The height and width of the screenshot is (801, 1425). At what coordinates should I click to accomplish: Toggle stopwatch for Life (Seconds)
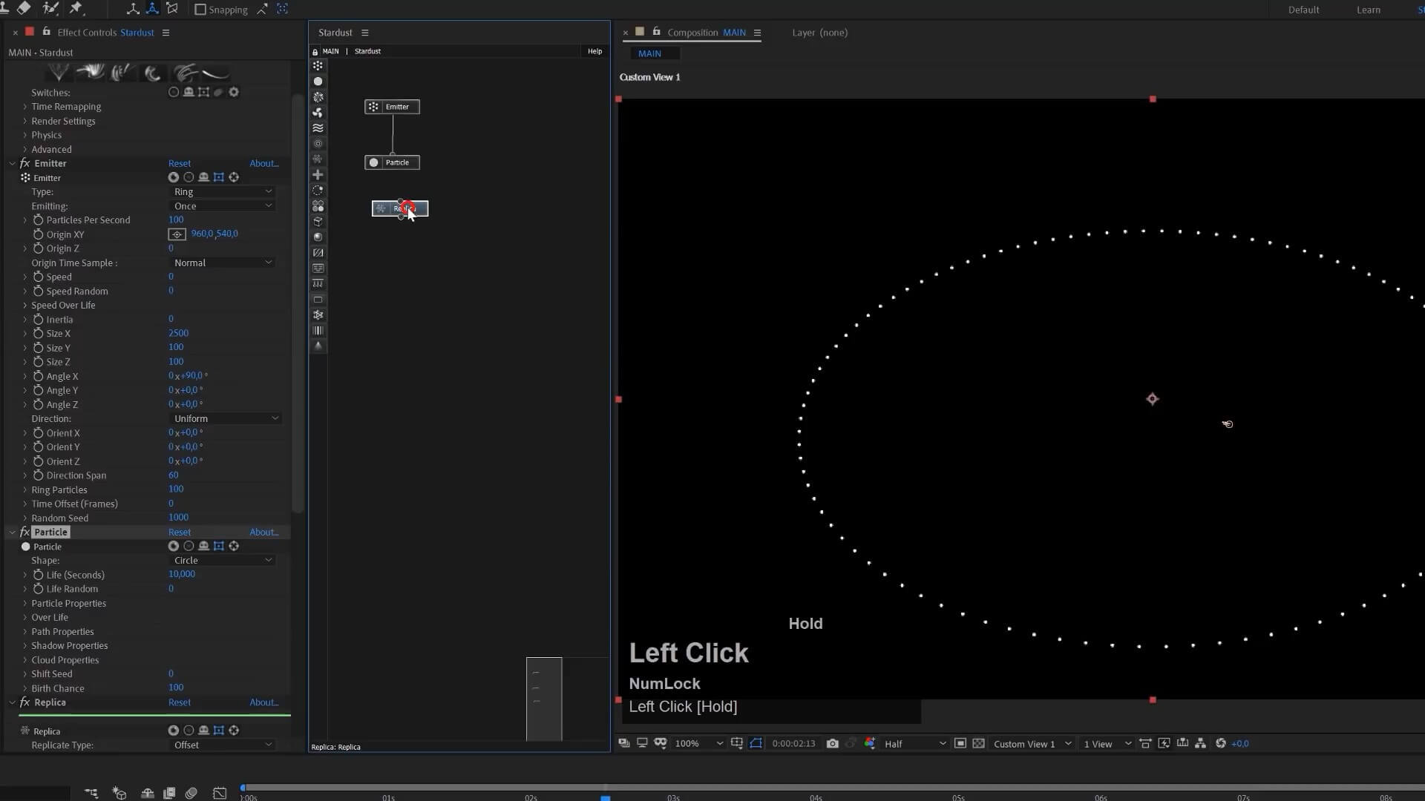[39, 575]
